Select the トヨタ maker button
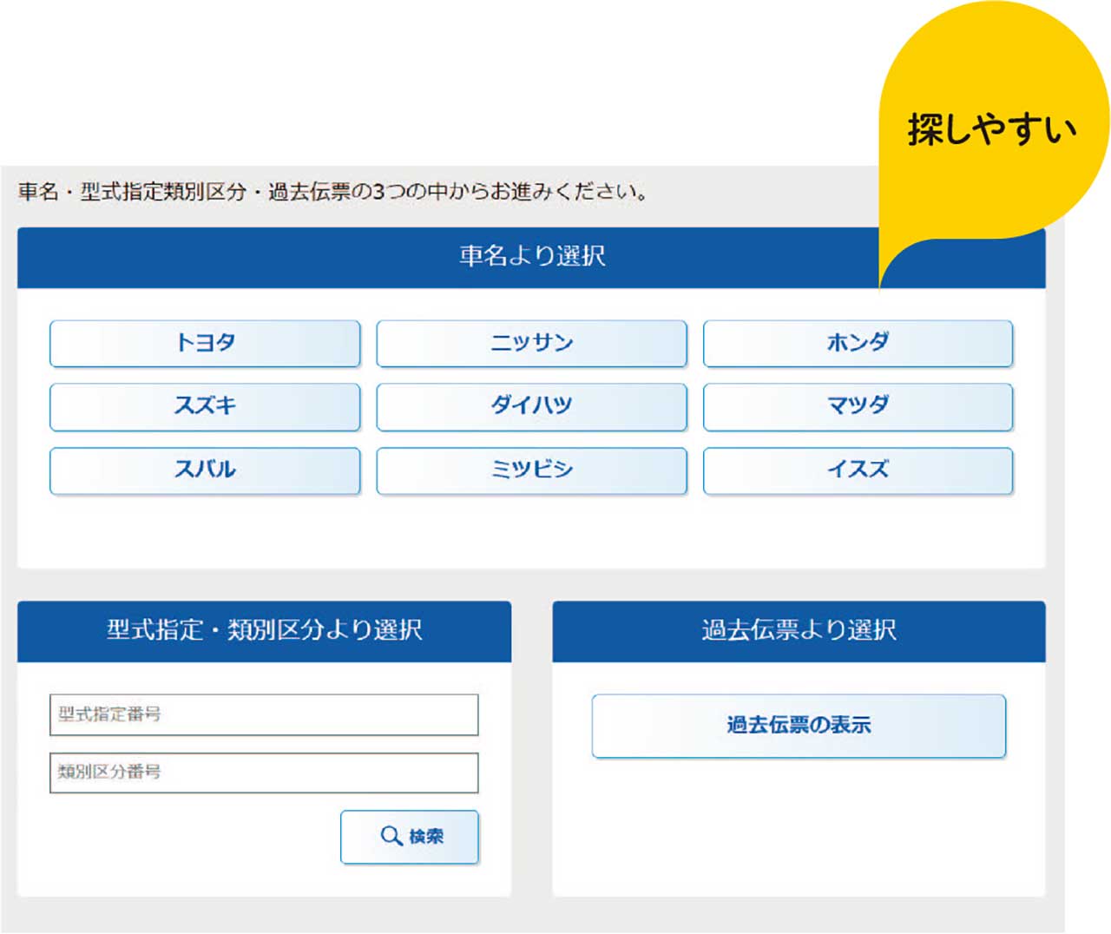1111x934 pixels. (205, 344)
